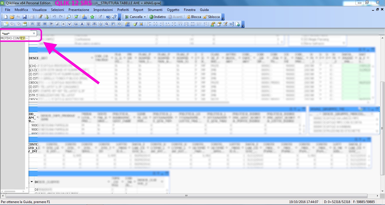Open the Oggetto menu
This screenshot has width=385, height=205.
pyautogui.click(x=173, y=10)
